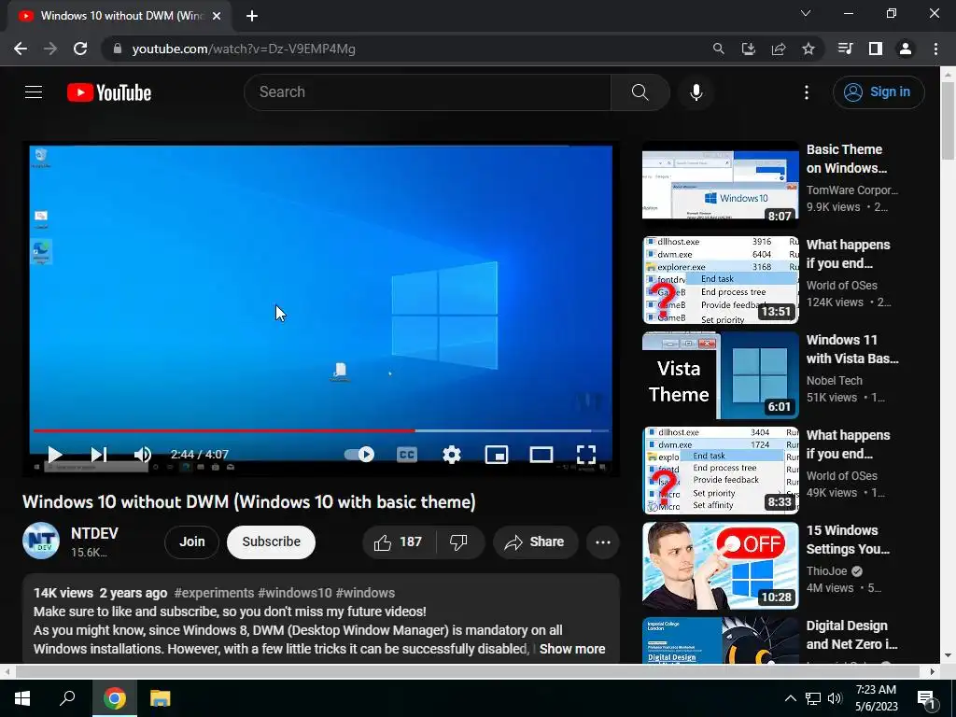This screenshot has width=956, height=717.
Task: Open Chrome zoom/search lens icon in address bar
Action: 718,49
